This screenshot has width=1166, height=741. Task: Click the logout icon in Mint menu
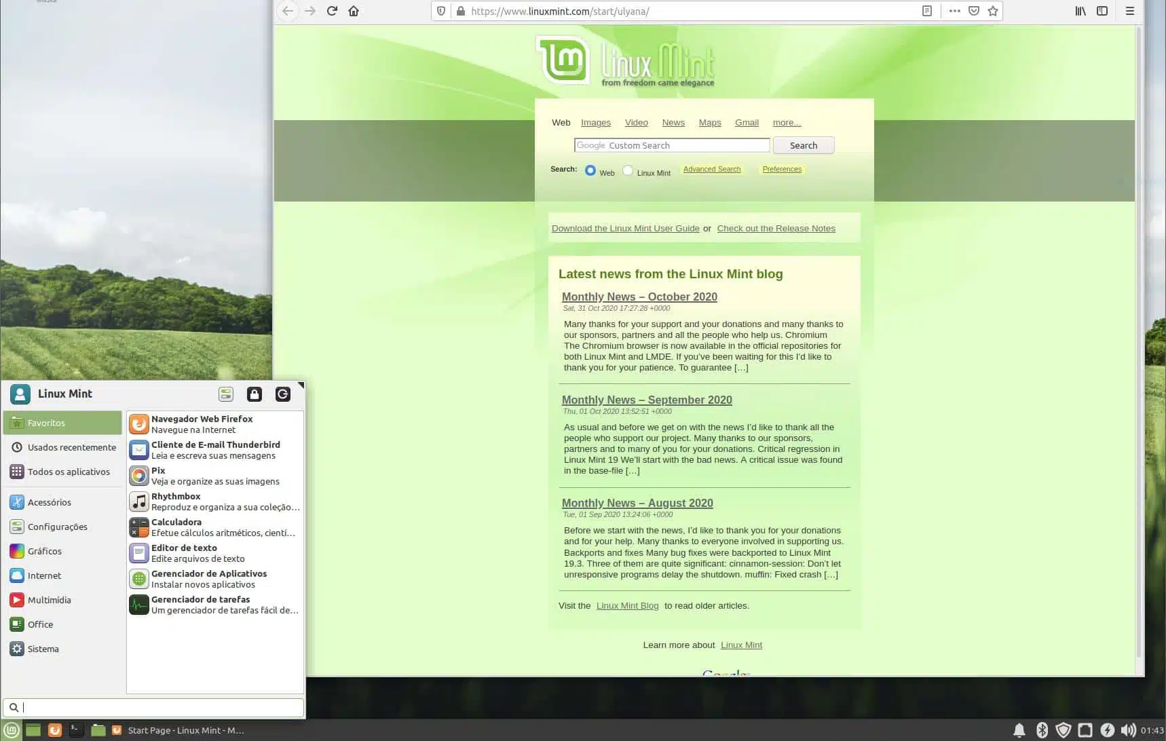[x=283, y=394]
